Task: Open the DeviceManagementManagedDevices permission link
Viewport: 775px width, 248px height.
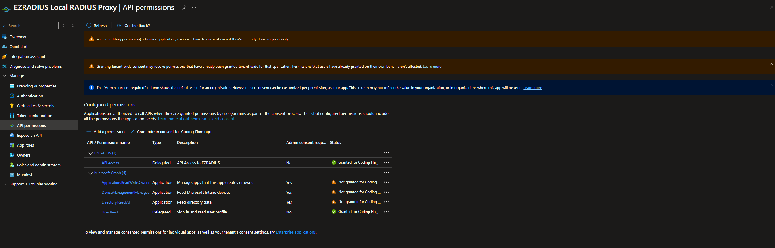Action: [x=126, y=193]
